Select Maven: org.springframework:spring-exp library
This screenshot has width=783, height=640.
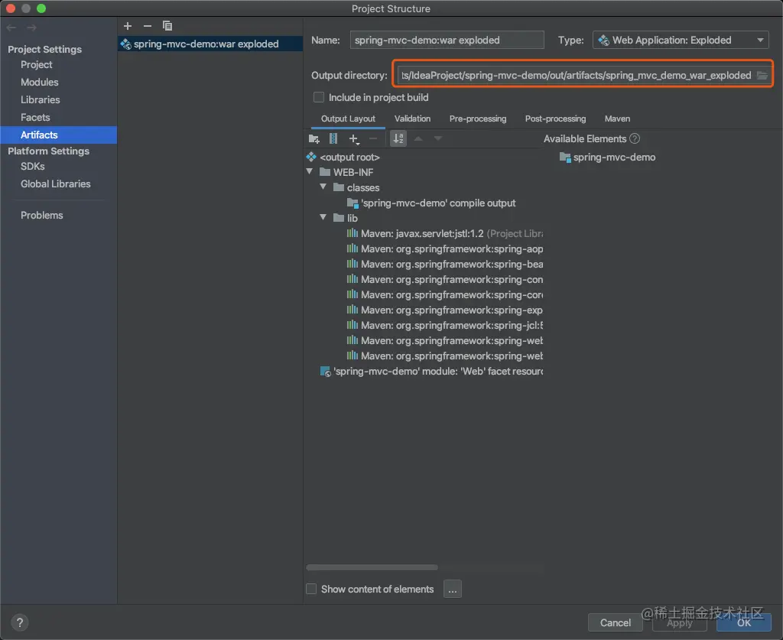click(452, 310)
